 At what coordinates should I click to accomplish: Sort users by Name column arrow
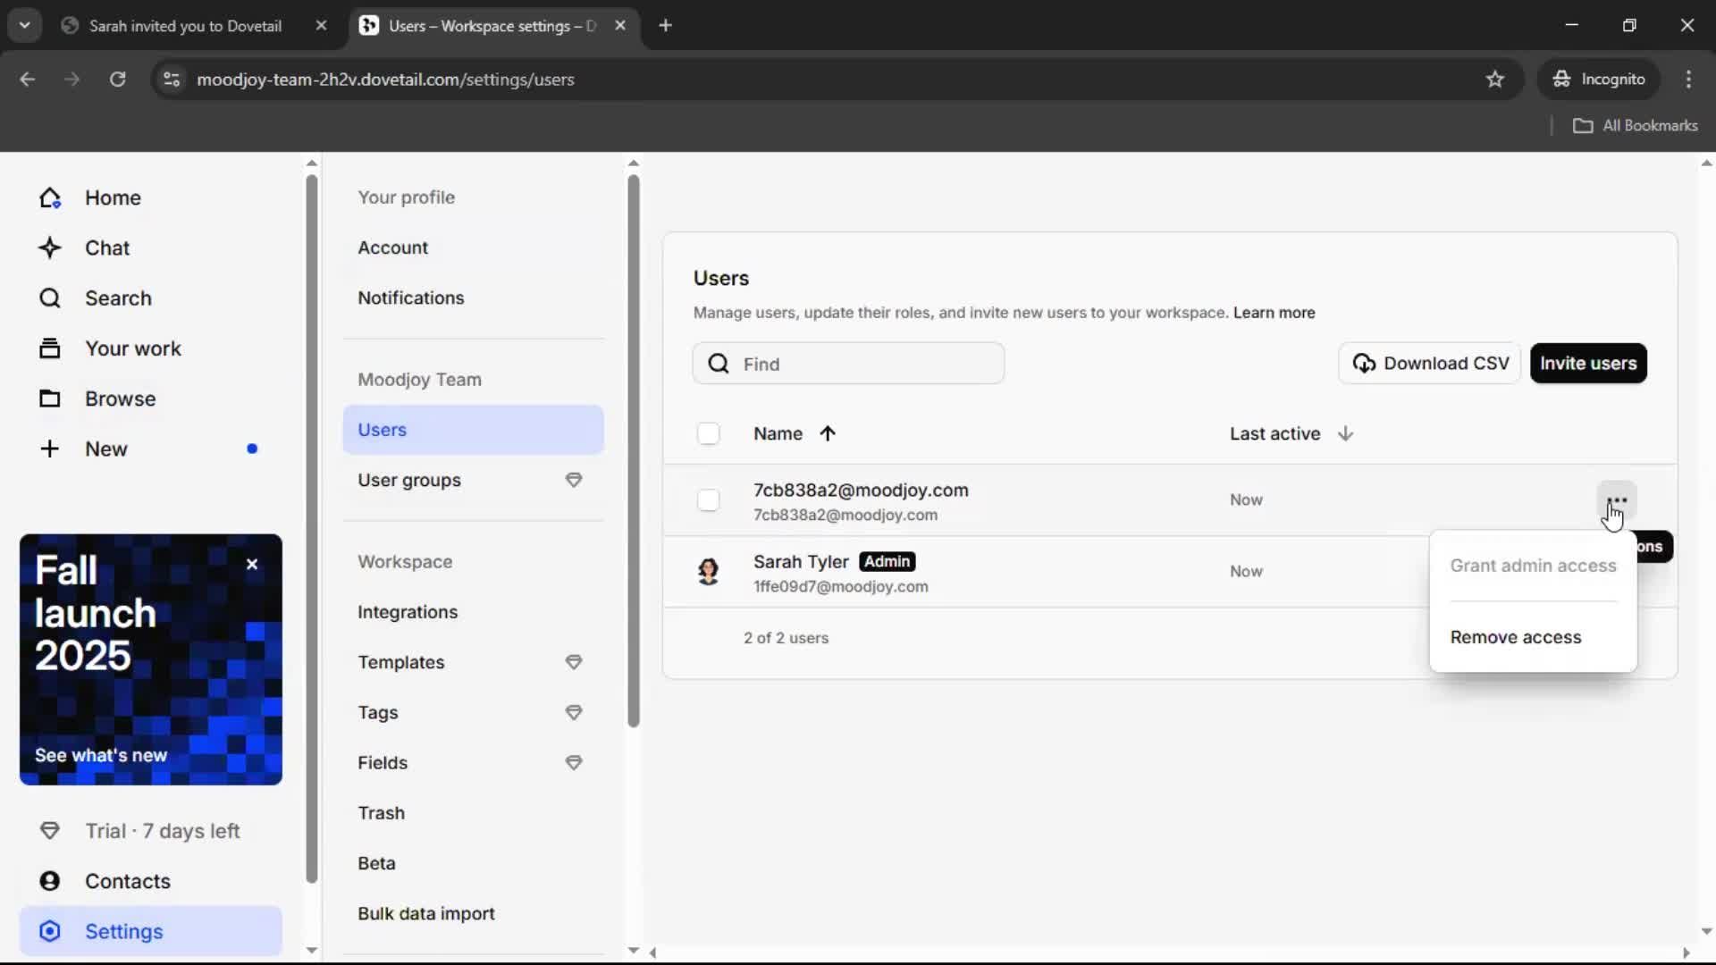pos(828,433)
